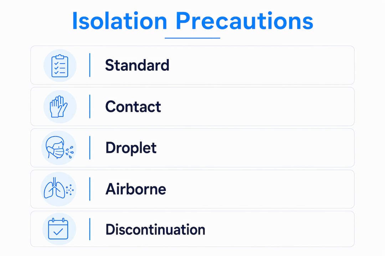Click the vertical divider in Droplet row

(x=90, y=148)
